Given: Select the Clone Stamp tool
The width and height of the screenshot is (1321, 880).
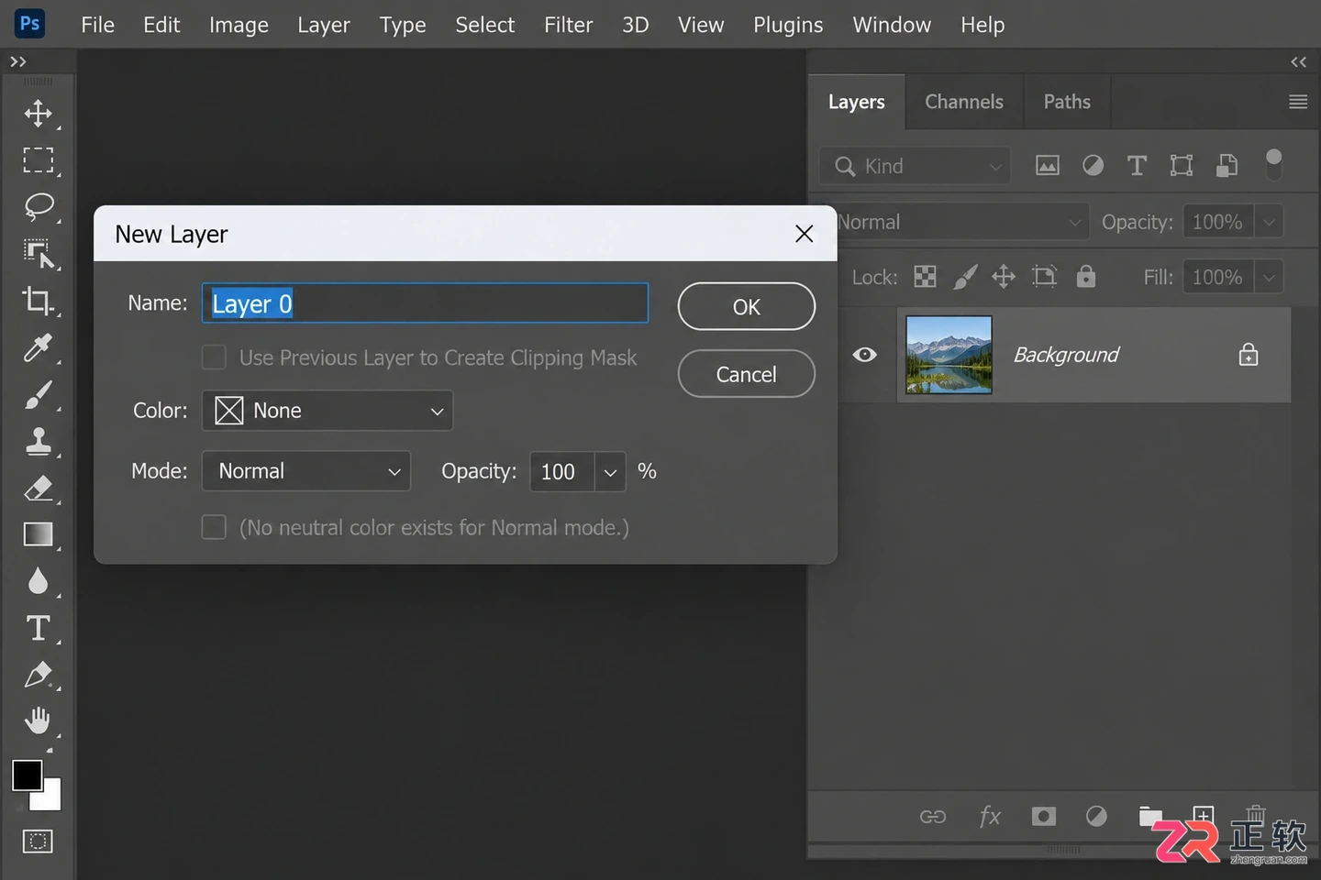Looking at the screenshot, I should 38,441.
